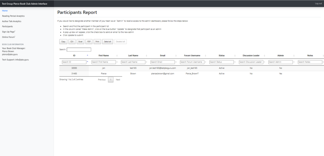Click sort arrows beside Status header
Viewport: 324px width, 156px height.
click(235, 56)
